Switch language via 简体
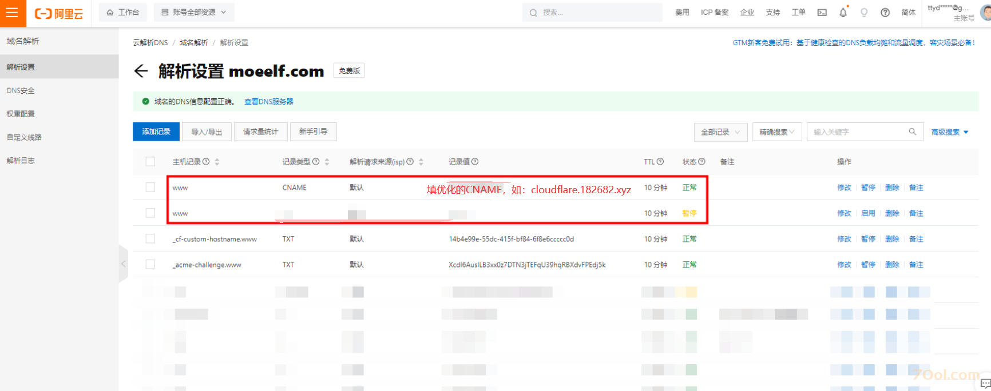Screen dimensions: 991x391 coord(909,12)
